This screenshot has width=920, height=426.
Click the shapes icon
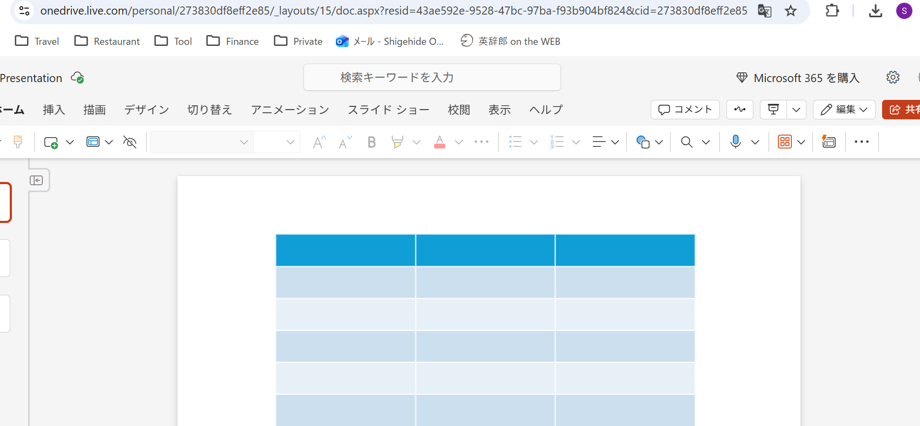pyautogui.click(x=643, y=142)
